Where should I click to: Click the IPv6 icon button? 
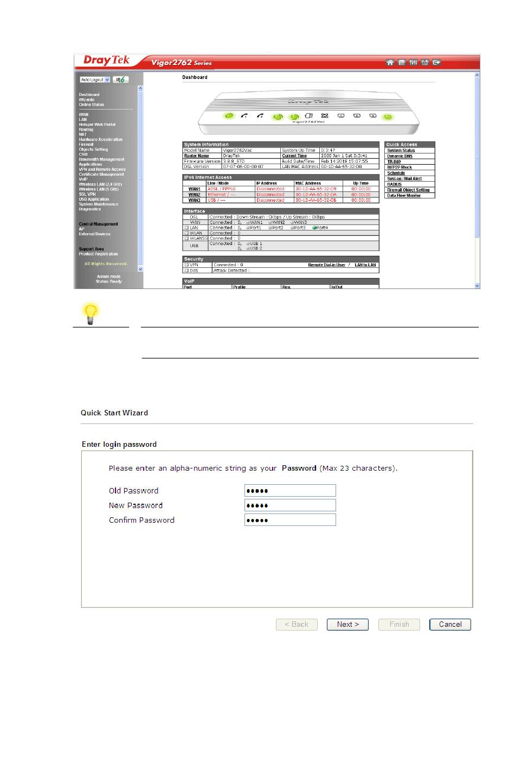point(120,80)
